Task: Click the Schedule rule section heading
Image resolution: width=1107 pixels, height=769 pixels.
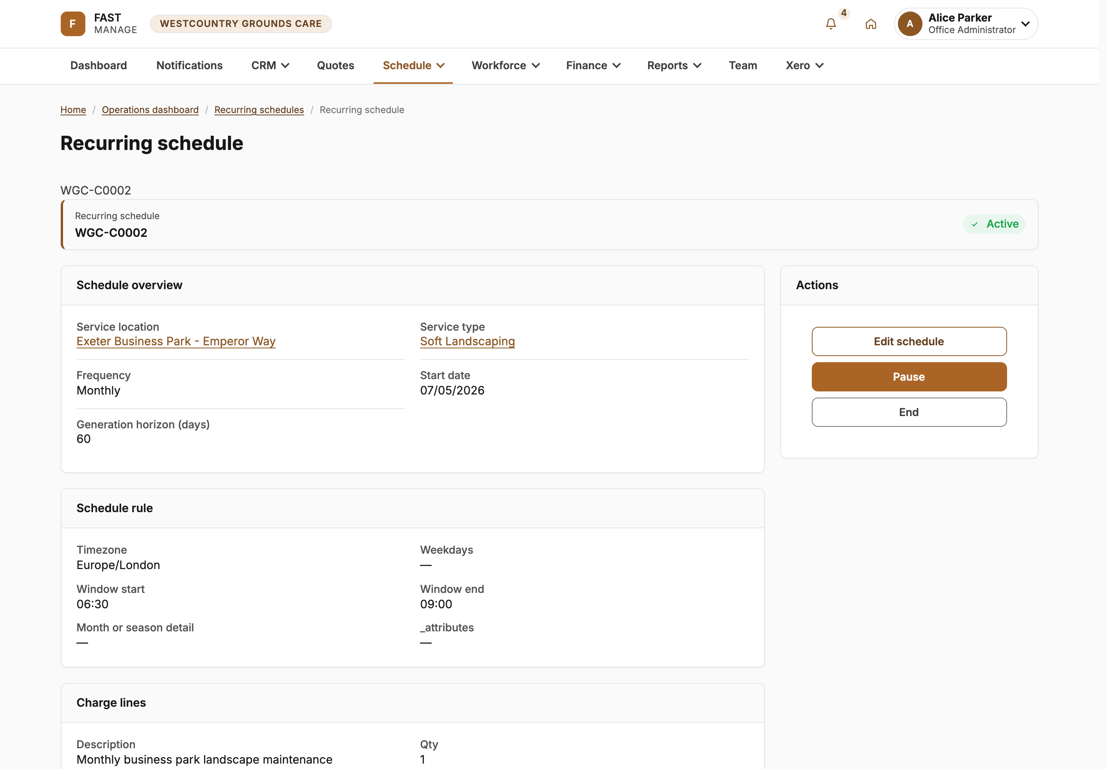Action: point(115,508)
